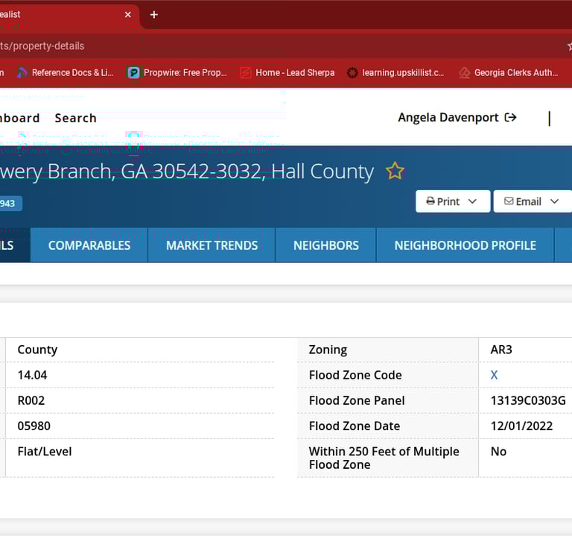Click the Flood Zone Code label
Screen dimensions: 572x559
tap(355, 375)
